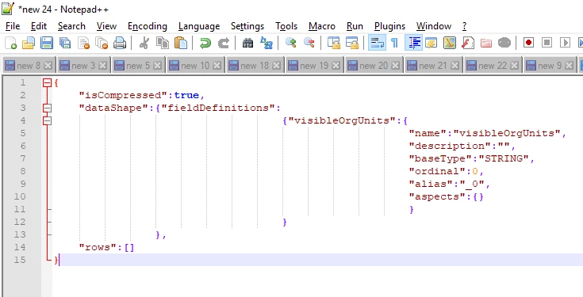Close the current file via toolbar
This screenshot has height=297, width=583.
83,43
